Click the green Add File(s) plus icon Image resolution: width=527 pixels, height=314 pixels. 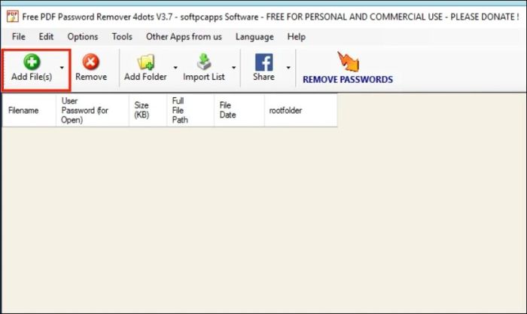click(32, 62)
